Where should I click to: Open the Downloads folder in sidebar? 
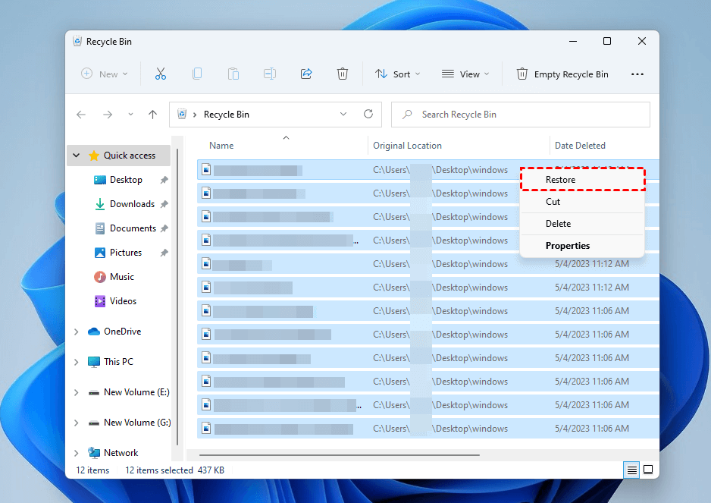tap(132, 204)
